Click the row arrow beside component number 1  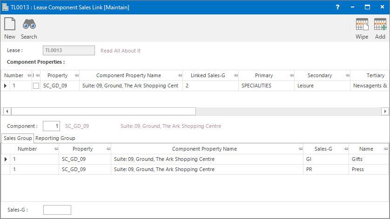pyautogui.click(x=5, y=86)
